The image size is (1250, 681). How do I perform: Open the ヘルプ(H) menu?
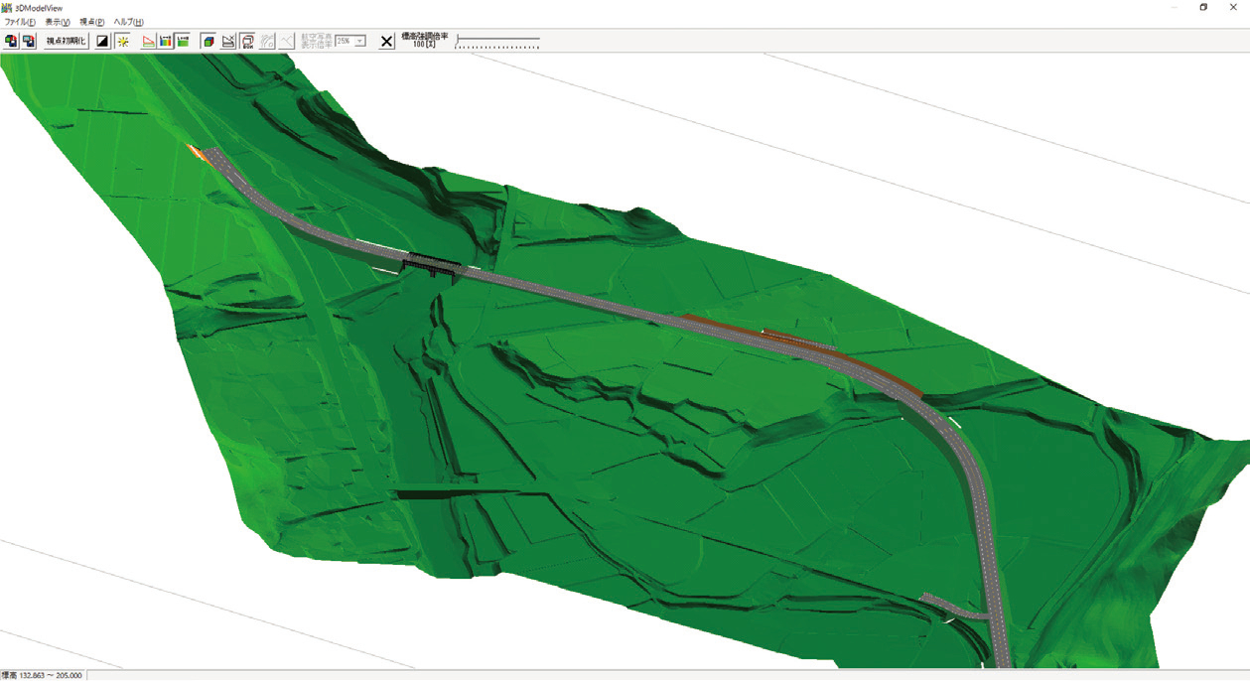[x=128, y=22]
